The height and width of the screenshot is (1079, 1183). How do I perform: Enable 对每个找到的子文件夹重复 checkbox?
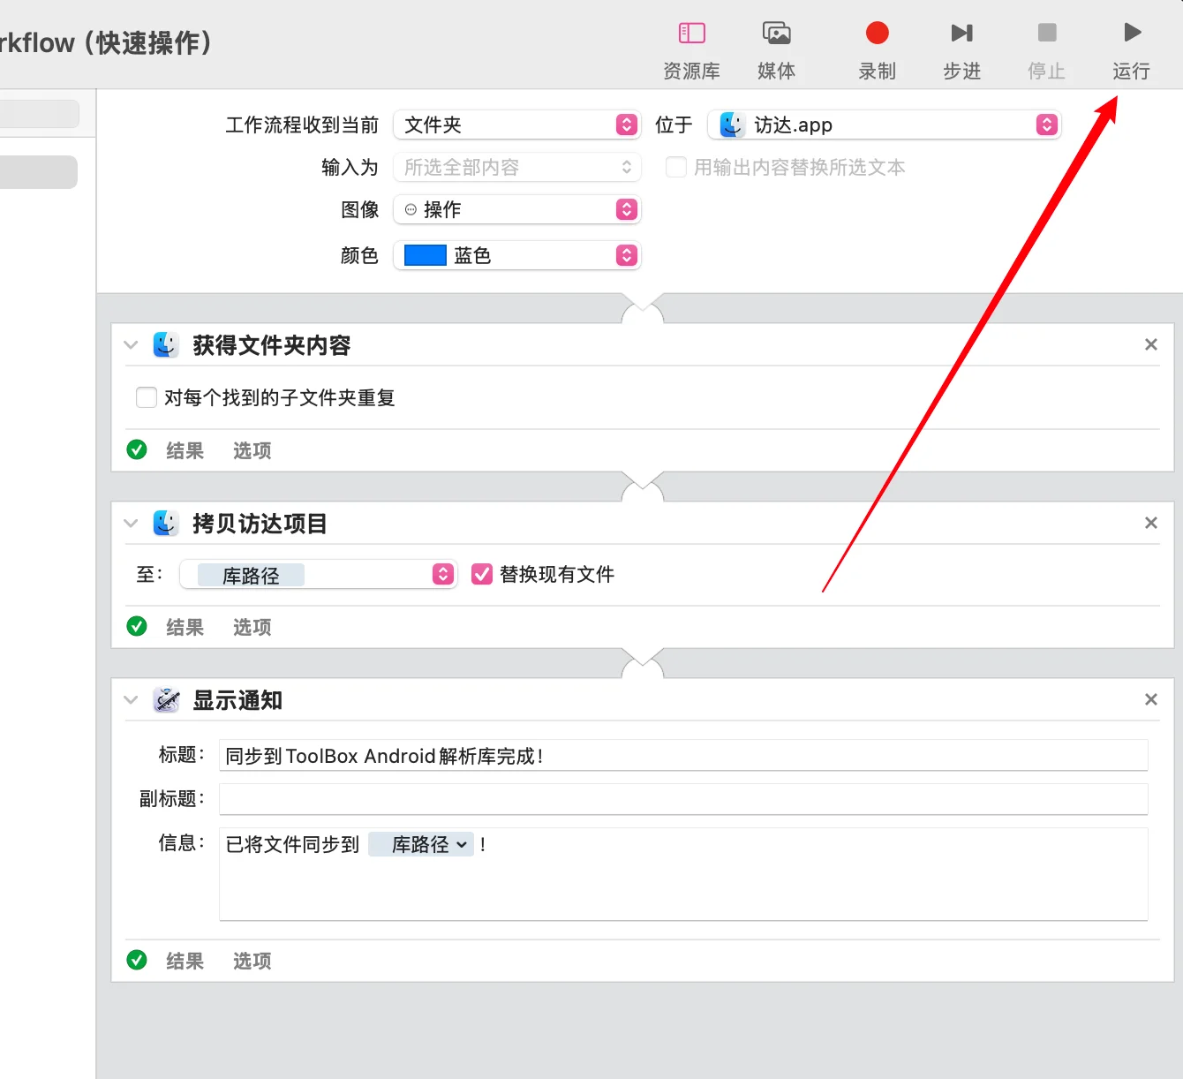tap(147, 397)
